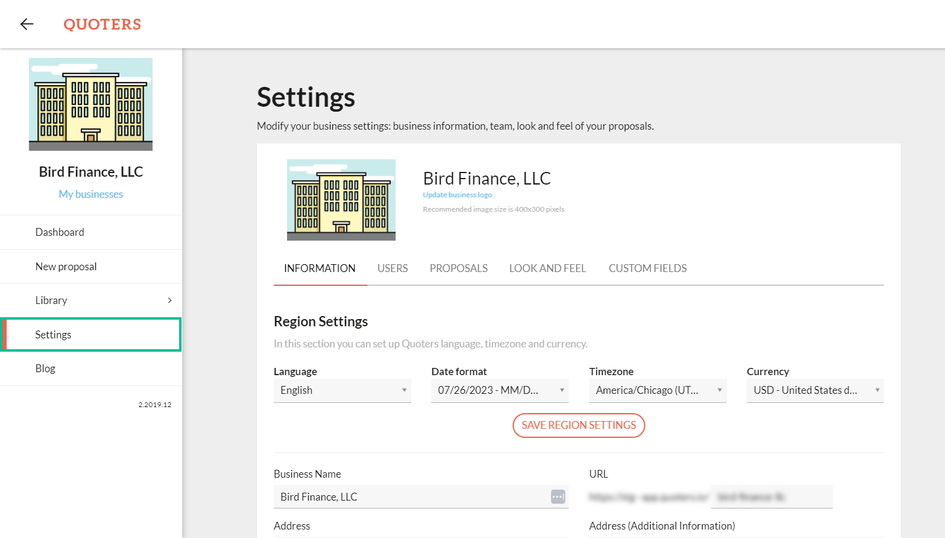Image resolution: width=945 pixels, height=538 pixels.
Task: Switch to the Proposals tab
Action: 458,268
